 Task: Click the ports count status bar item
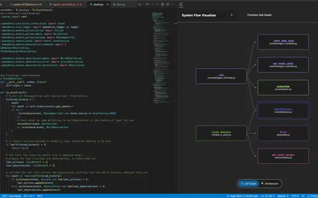[x=40, y=196]
